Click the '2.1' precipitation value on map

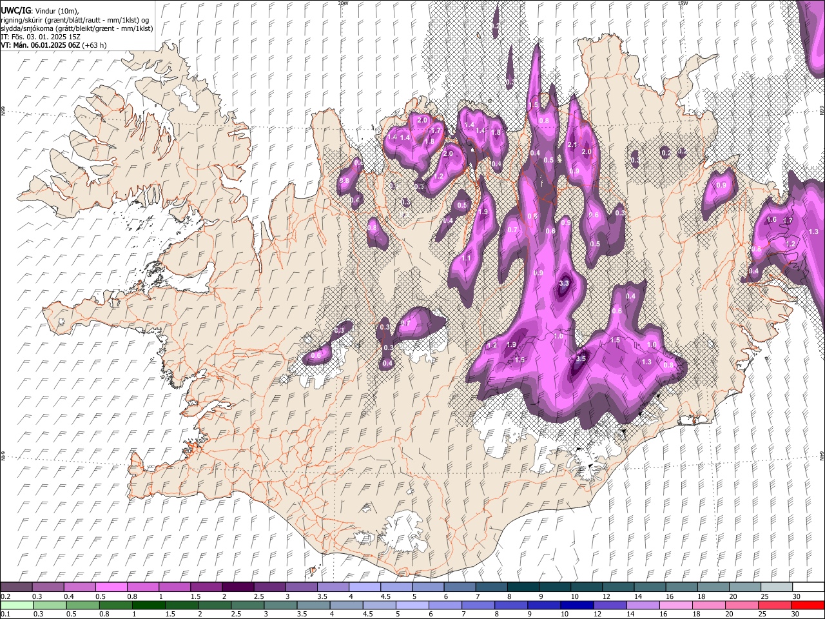tap(572, 145)
